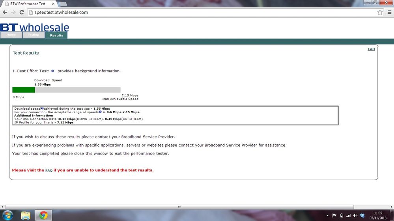Image resolution: width=394 pixels, height=221 pixels.
Task: Select the Results tab
Action: tap(56, 35)
